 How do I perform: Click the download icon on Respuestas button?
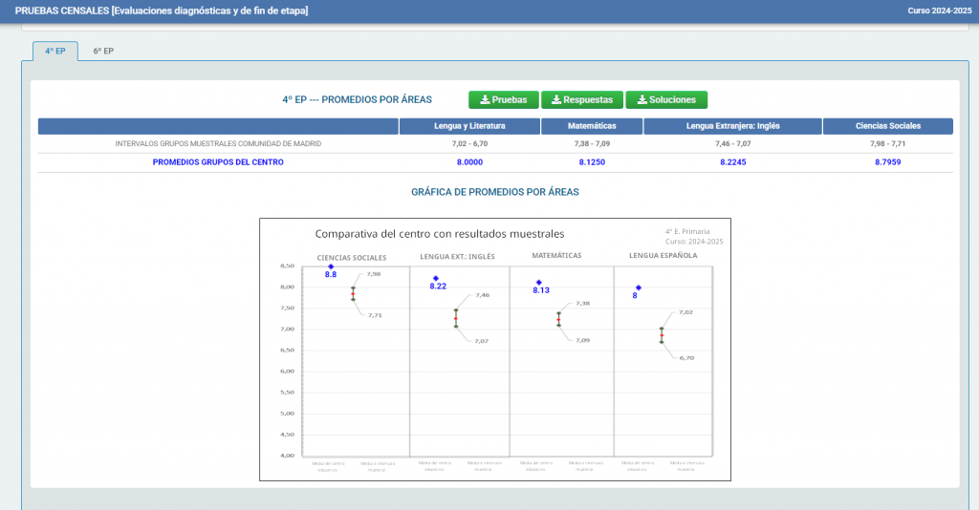coord(556,99)
